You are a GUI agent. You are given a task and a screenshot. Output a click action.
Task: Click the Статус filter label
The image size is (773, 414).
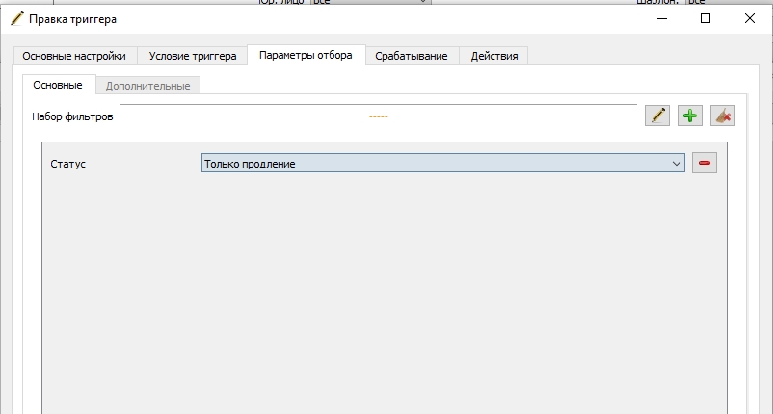click(x=68, y=164)
